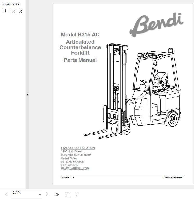Click the LANDOLL CORPORATION heading link
Image resolution: width=194 pixels, height=199 pixels.
[78, 148]
